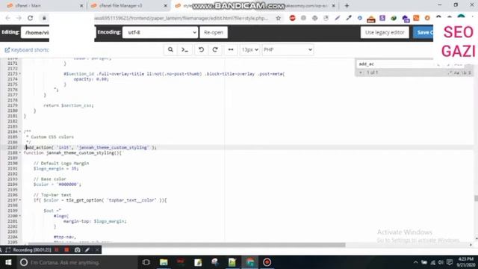Expand replace mode toggle in find bar
Image resolution: width=478 pixels, height=269 pixels.
[361, 72]
